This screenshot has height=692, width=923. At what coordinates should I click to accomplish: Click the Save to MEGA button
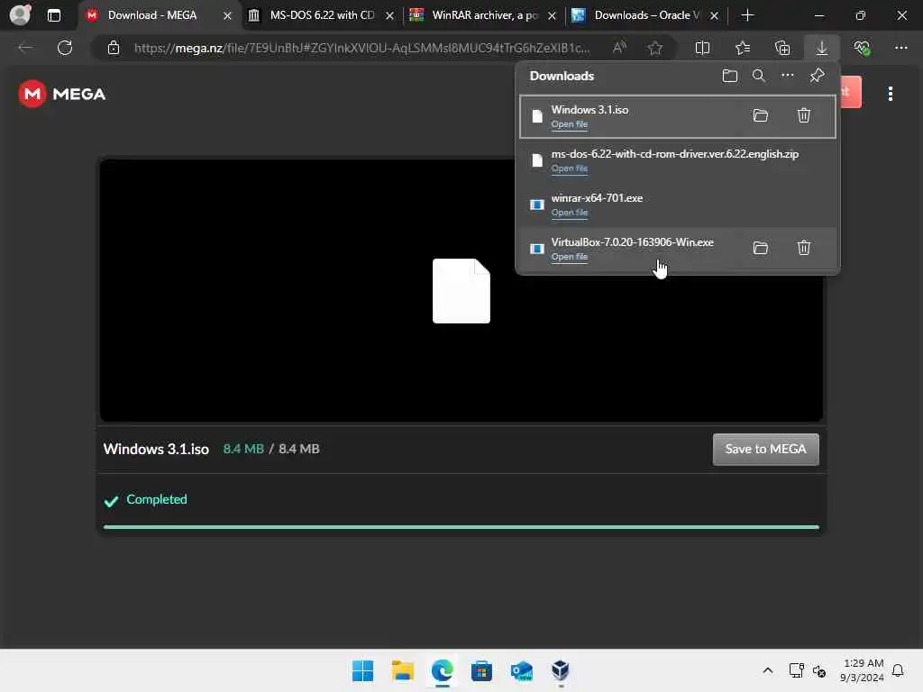(765, 449)
